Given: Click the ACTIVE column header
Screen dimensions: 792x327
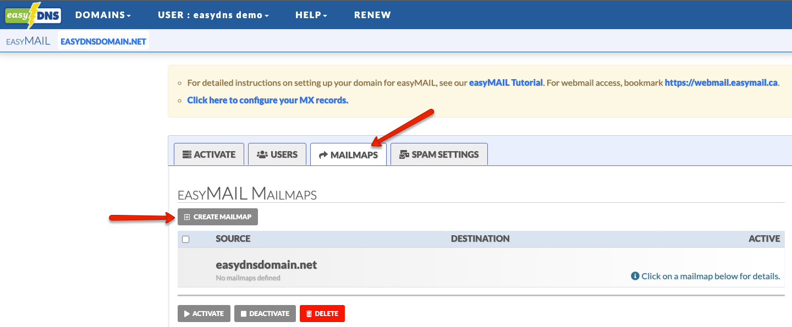Looking at the screenshot, I should (x=765, y=239).
